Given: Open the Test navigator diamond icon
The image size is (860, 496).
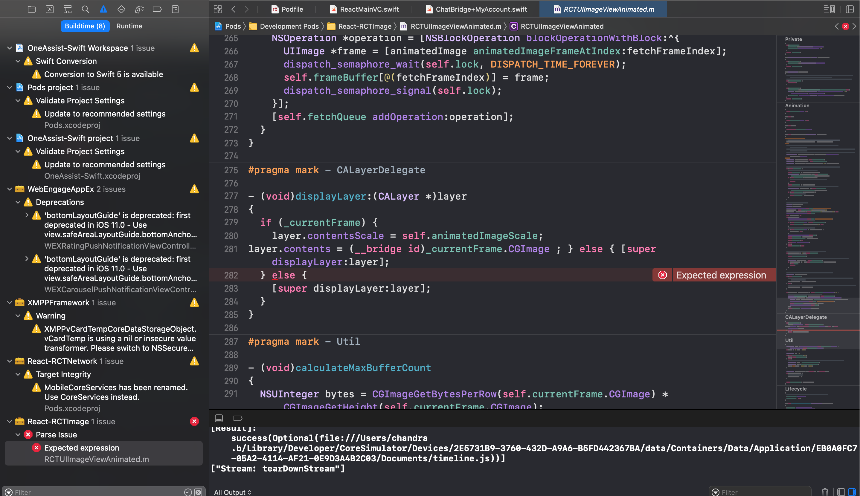Looking at the screenshot, I should click(121, 9).
